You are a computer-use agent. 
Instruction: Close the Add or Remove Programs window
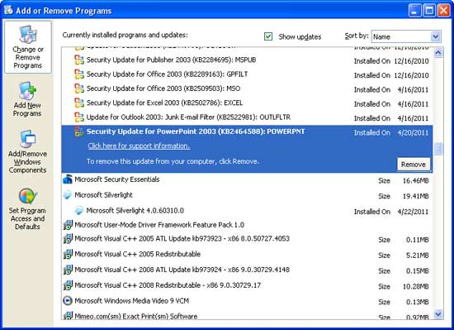[443, 11]
